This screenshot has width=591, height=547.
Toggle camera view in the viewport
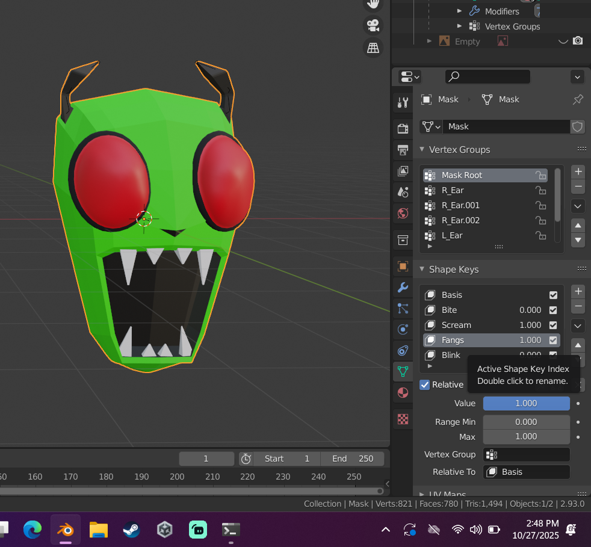[x=373, y=25]
